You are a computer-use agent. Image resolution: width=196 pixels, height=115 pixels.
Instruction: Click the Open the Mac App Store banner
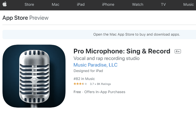99,34
